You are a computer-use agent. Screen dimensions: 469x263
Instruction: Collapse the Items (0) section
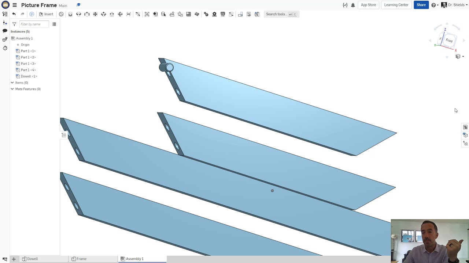point(12,83)
